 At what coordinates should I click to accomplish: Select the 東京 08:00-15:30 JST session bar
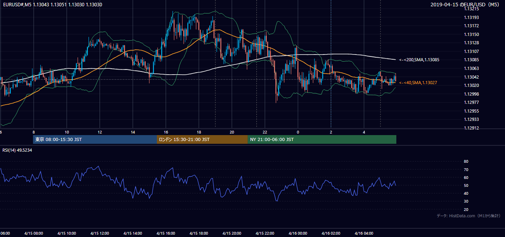pyautogui.click(x=95, y=139)
